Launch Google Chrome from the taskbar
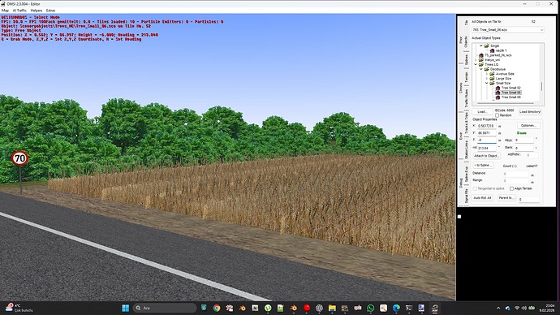The height and width of the screenshot is (315, 560). point(217,308)
